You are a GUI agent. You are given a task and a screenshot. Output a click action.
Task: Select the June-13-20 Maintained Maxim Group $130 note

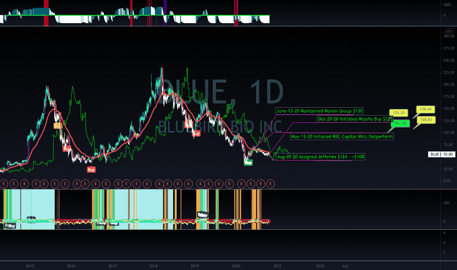coord(319,111)
